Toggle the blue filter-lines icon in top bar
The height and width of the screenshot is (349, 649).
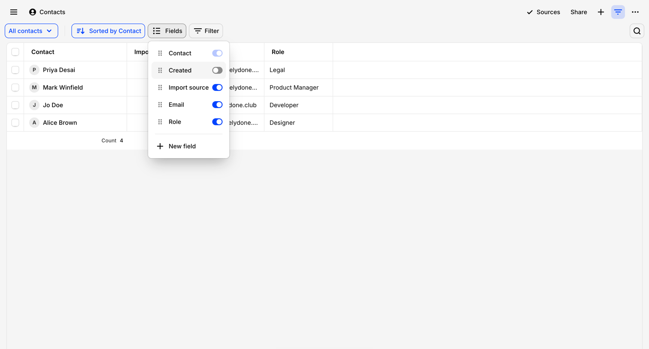pyautogui.click(x=618, y=12)
